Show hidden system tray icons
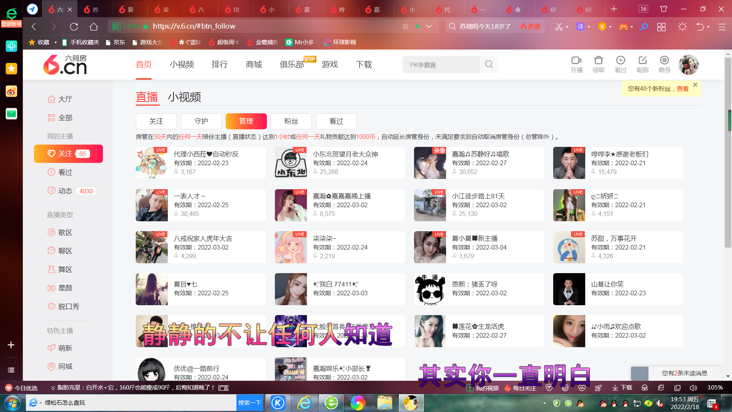This screenshot has width=732, height=412. 544,403
